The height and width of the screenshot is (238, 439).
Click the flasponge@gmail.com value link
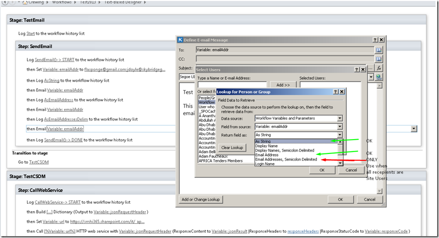[x=125, y=70]
